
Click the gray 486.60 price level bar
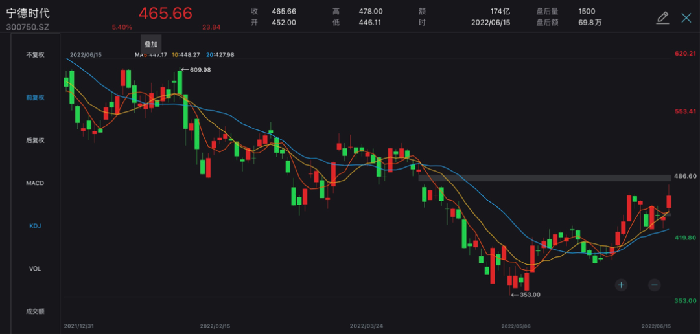(544, 178)
